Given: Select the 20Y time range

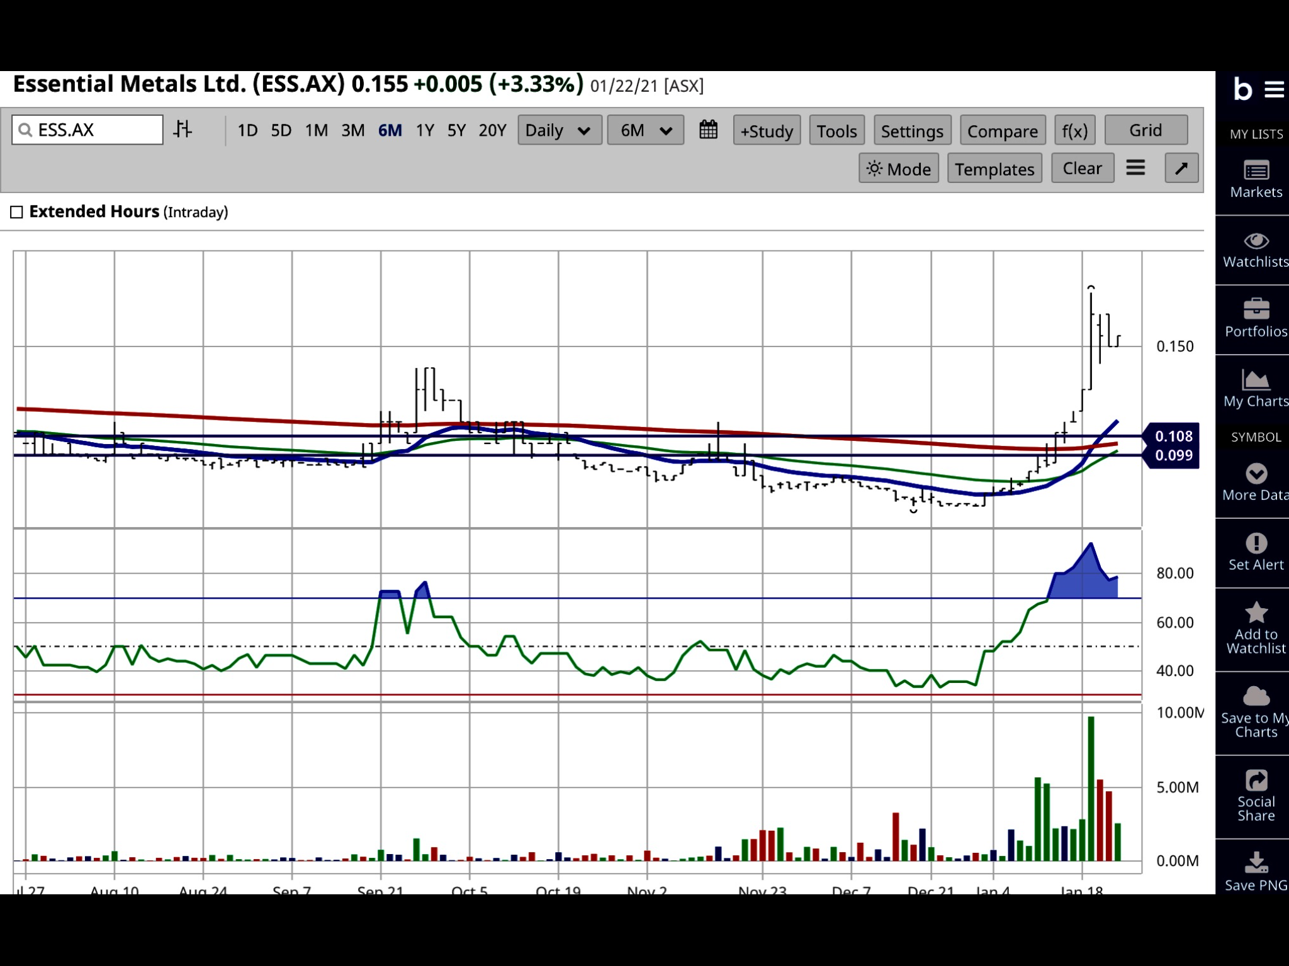Looking at the screenshot, I should (x=492, y=130).
